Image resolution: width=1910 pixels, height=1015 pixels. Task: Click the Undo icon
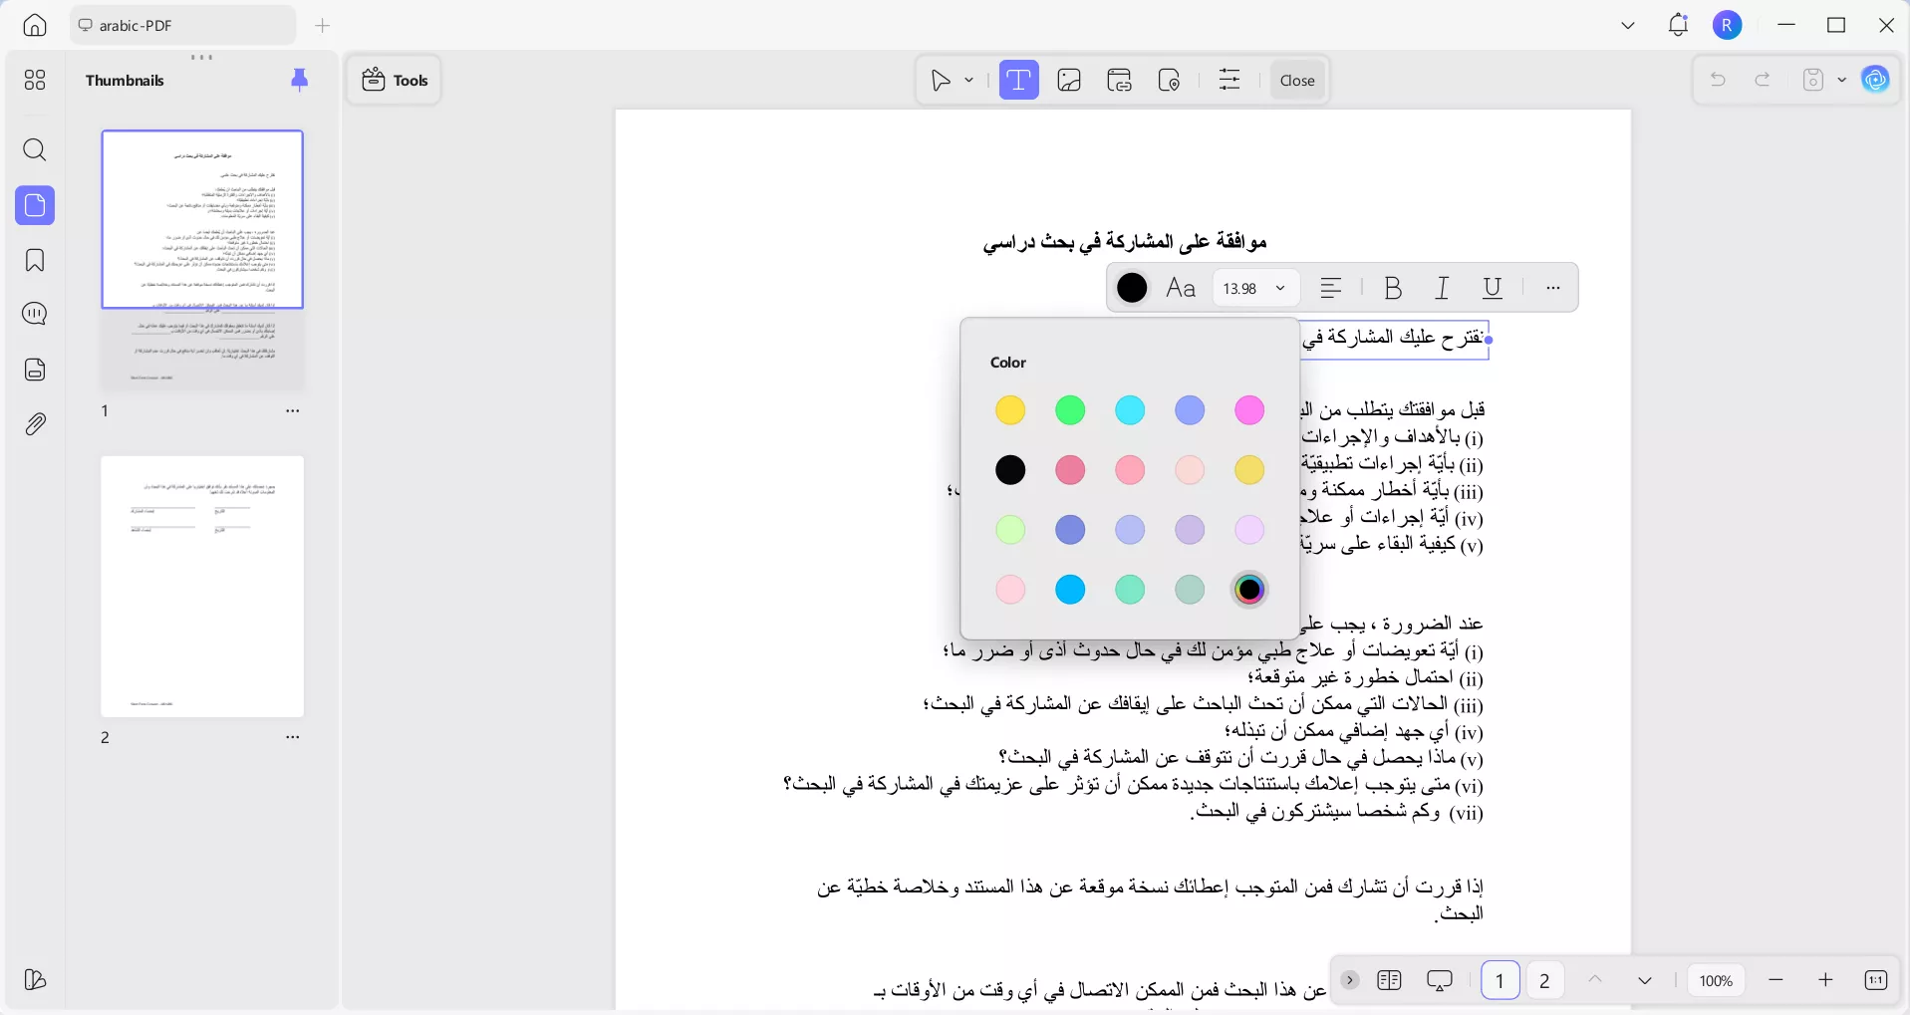pos(1718,80)
